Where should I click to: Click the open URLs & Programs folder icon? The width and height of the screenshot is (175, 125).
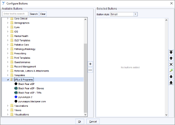tap(12, 80)
